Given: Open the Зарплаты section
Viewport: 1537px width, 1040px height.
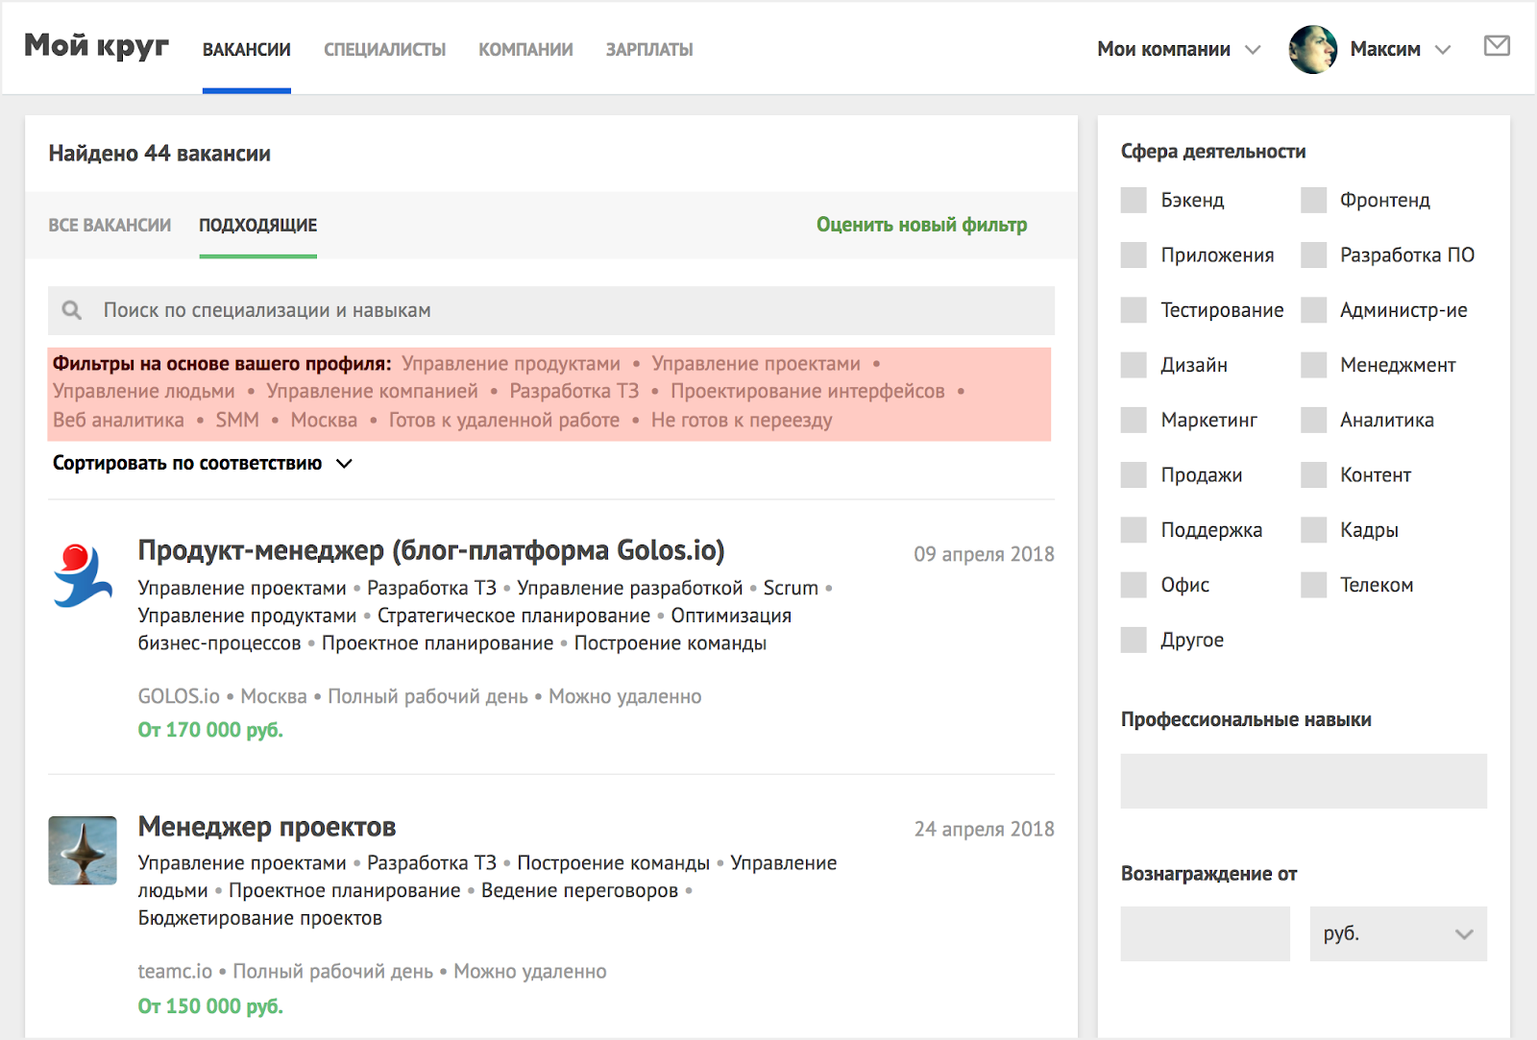Looking at the screenshot, I should pyautogui.click(x=649, y=49).
